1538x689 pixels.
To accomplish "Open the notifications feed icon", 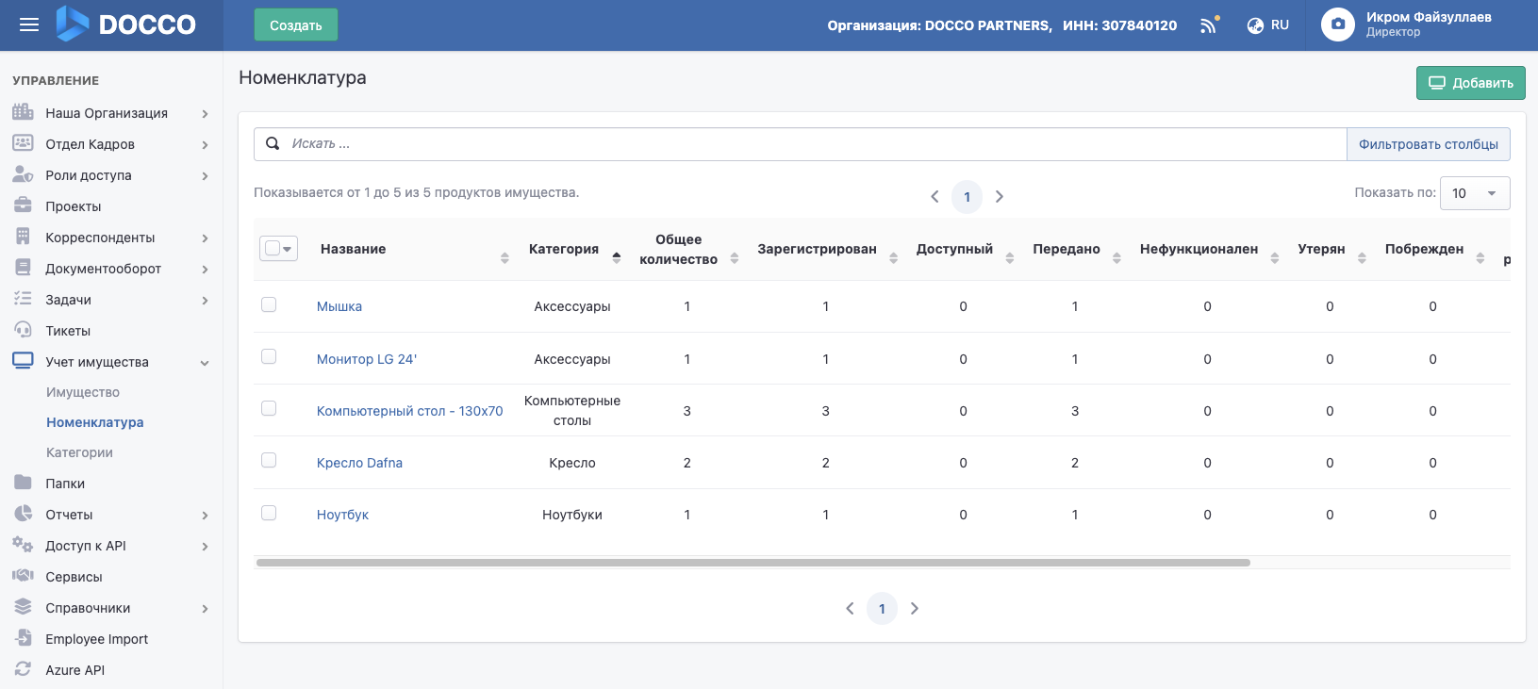I will (1209, 25).
